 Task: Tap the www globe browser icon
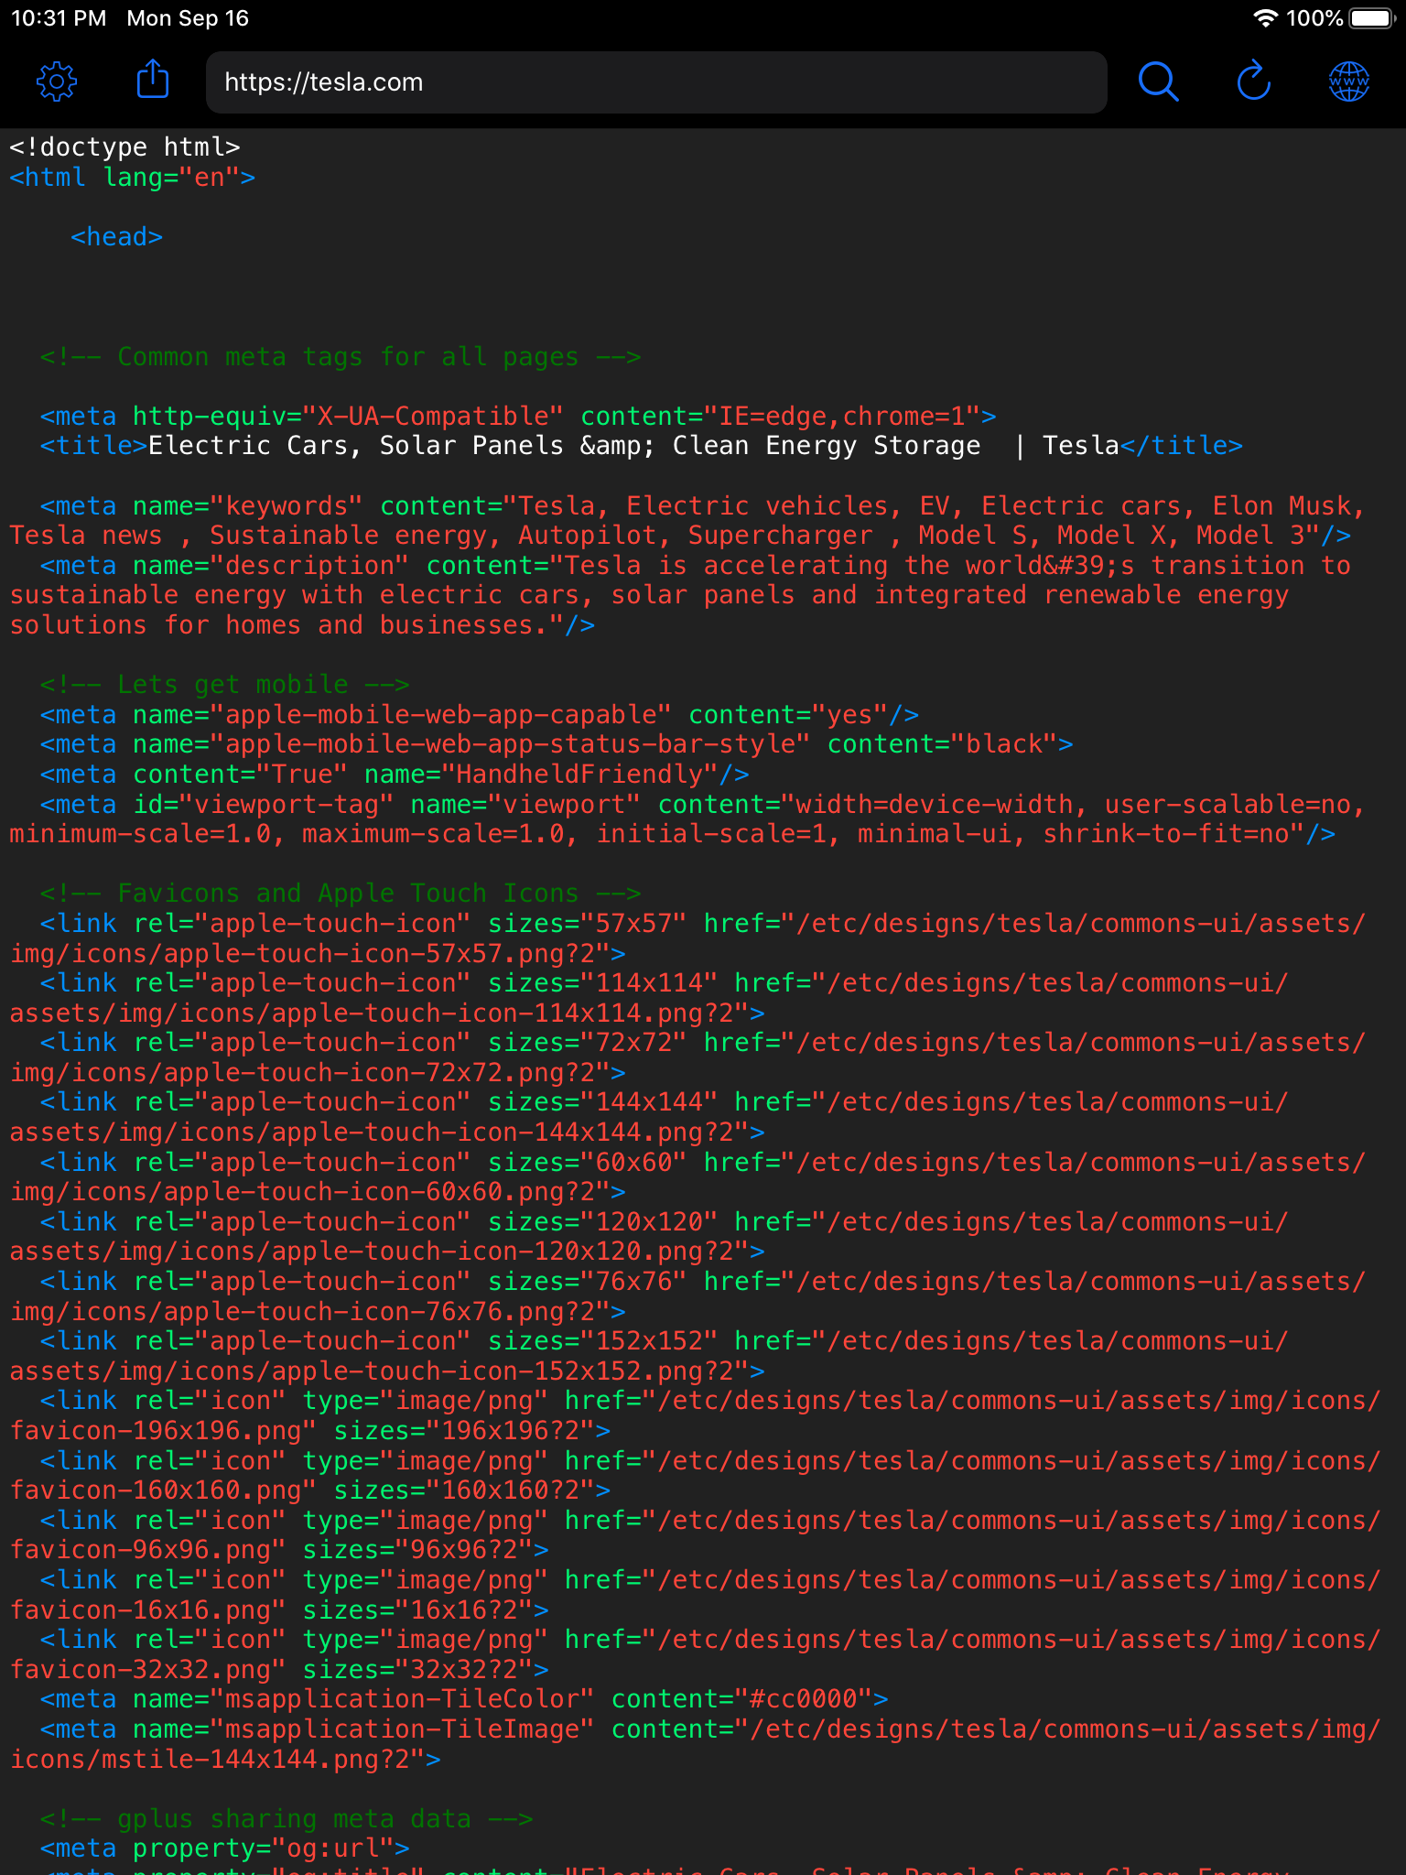point(1348,82)
